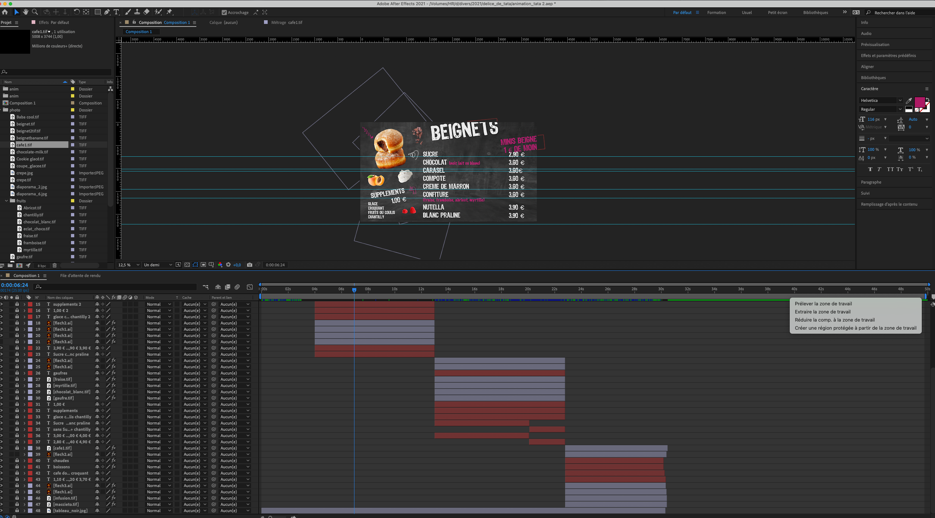This screenshot has height=518, width=935.
Task: Open the Formation workspace
Action: tap(716, 13)
